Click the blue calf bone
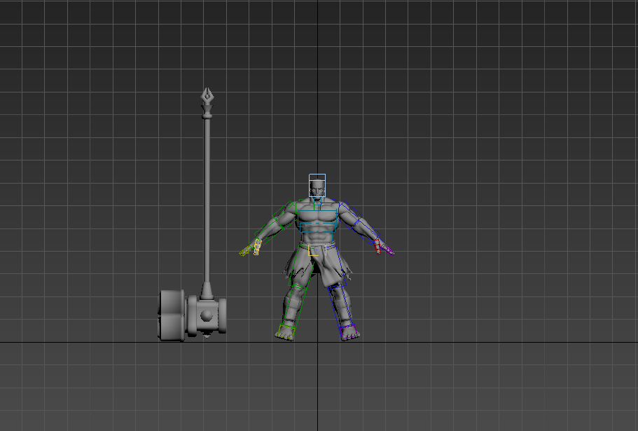Screen dimensions: 638x431 pos(342,305)
